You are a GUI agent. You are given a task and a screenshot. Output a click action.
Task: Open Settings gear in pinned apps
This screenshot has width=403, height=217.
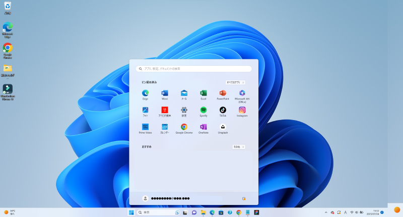point(184,112)
